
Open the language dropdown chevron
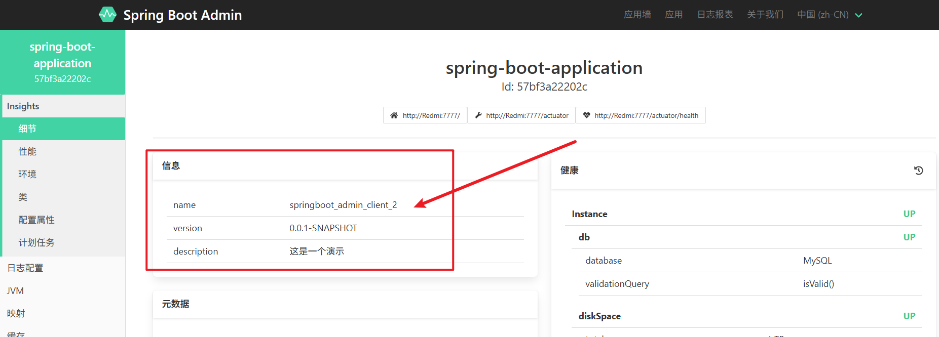click(x=858, y=15)
